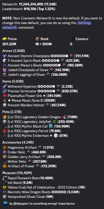Click the Withered Hyperion sword icon
The height and width of the screenshot is (209, 104).
click(5, 86)
